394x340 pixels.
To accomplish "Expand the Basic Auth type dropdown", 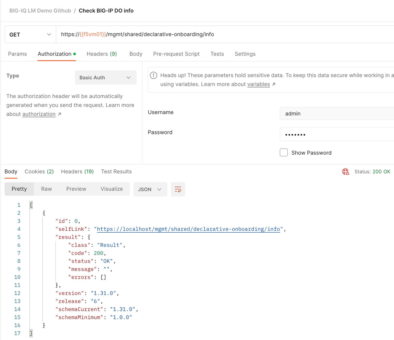I will pos(106,78).
